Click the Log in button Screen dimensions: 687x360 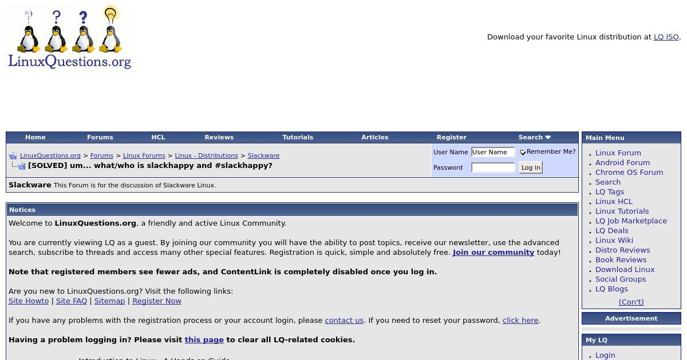pos(531,167)
